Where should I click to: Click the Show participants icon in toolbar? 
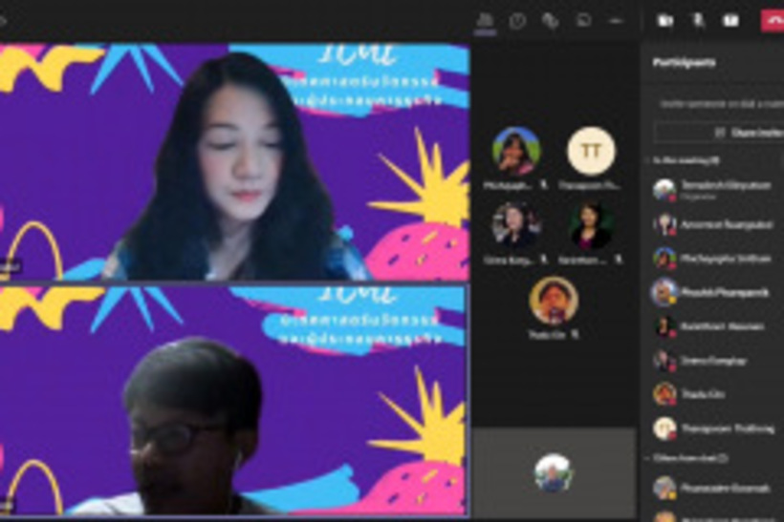[x=486, y=20]
